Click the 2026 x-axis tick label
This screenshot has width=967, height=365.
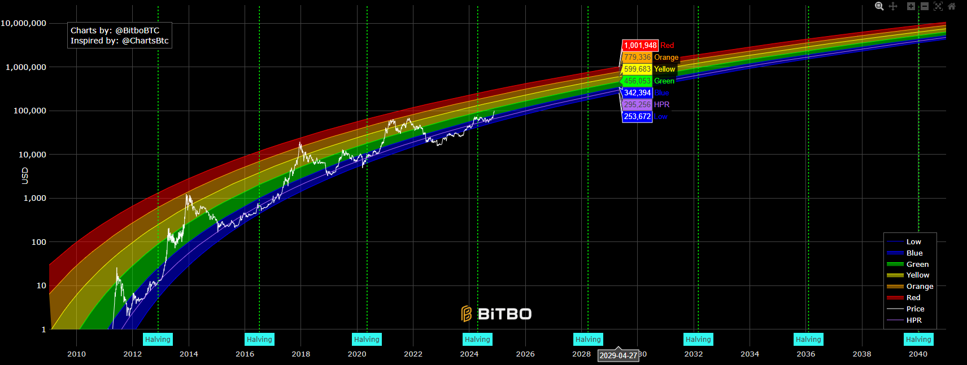tap(525, 354)
